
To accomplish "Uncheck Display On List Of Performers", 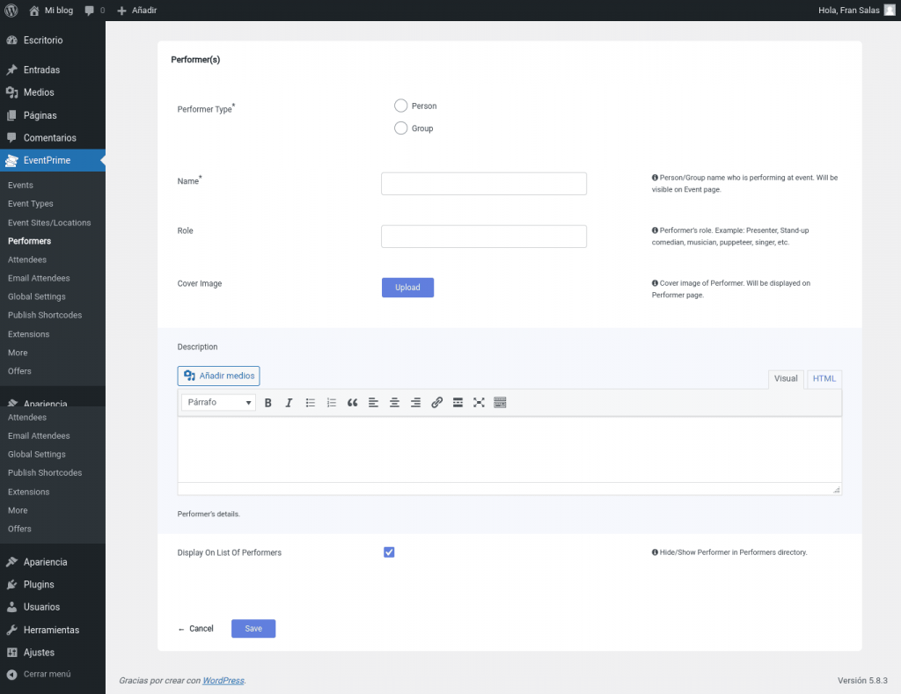I will (389, 552).
